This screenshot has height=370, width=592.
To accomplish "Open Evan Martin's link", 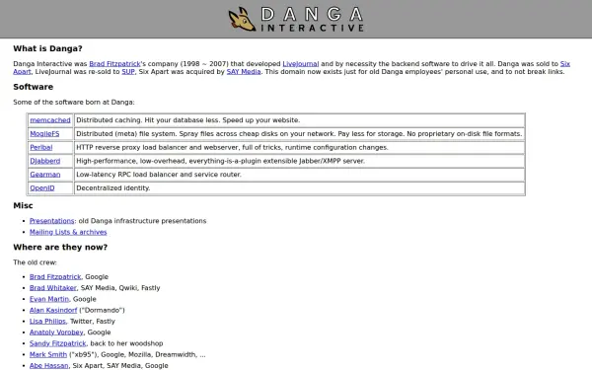I will click(49, 299).
